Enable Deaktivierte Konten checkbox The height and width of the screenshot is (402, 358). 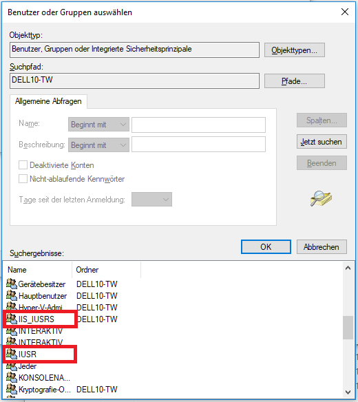point(23,165)
